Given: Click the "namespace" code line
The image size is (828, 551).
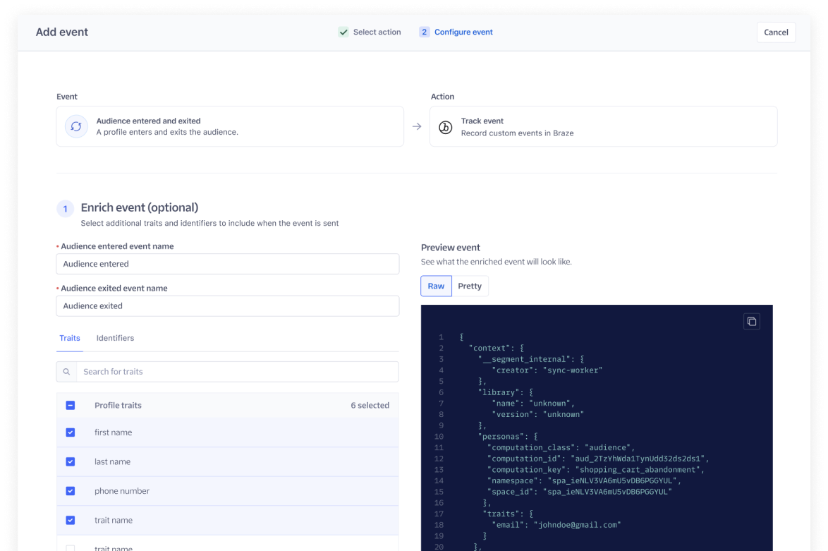Looking at the screenshot, I should tap(583, 480).
